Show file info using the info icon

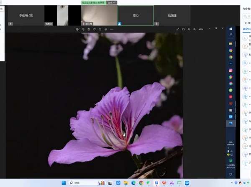pos(100,29)
